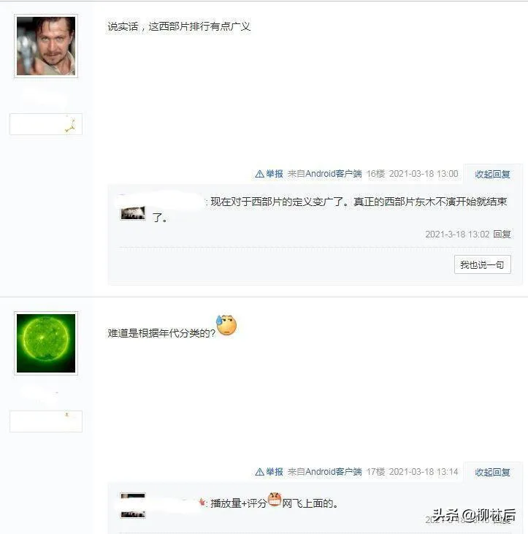Click the post text 说实话，这西部片排行有点广义

click(x=179, y=26)
